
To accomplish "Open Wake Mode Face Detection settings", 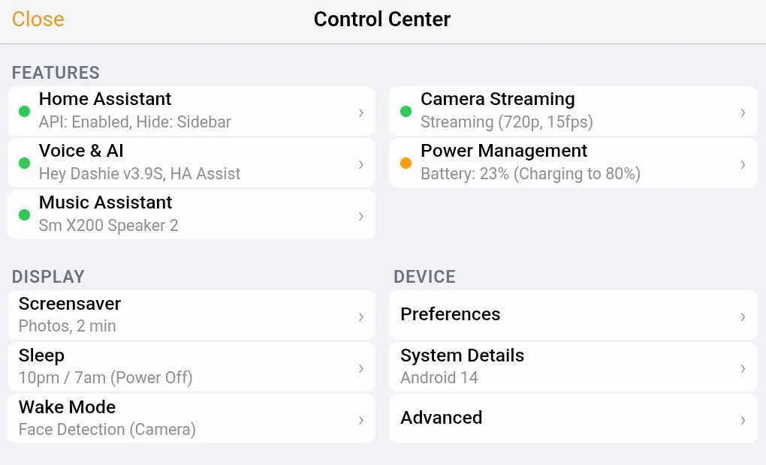I will point(191,418).
